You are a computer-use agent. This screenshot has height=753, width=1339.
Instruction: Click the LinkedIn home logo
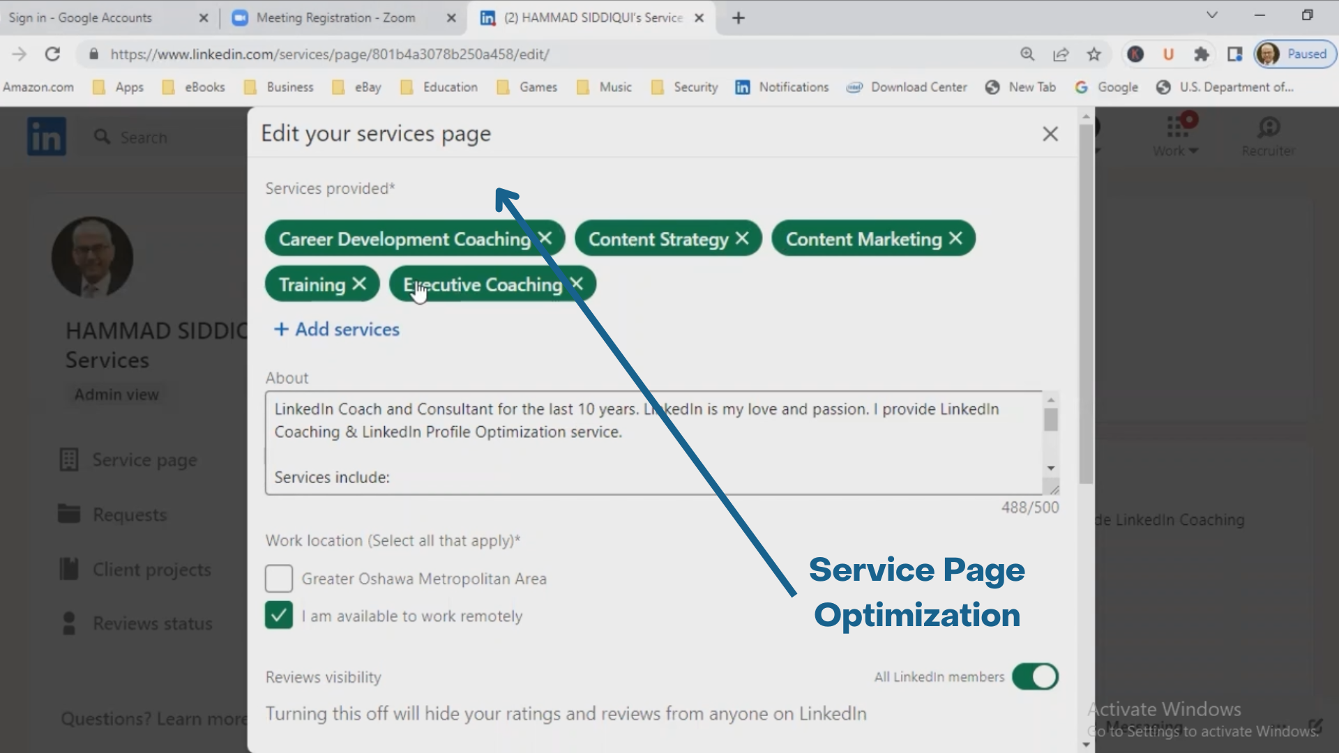(47, 137)
